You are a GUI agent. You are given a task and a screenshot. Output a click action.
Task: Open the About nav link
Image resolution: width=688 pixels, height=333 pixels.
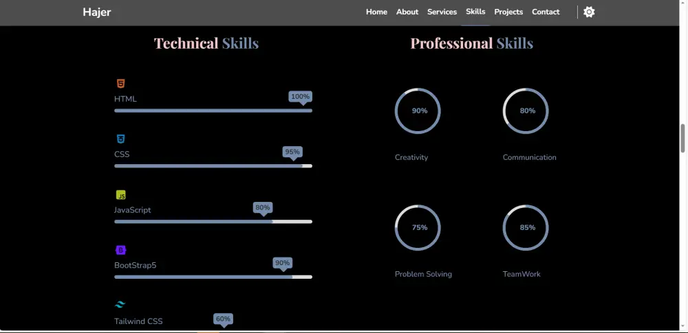pos(407,12)
